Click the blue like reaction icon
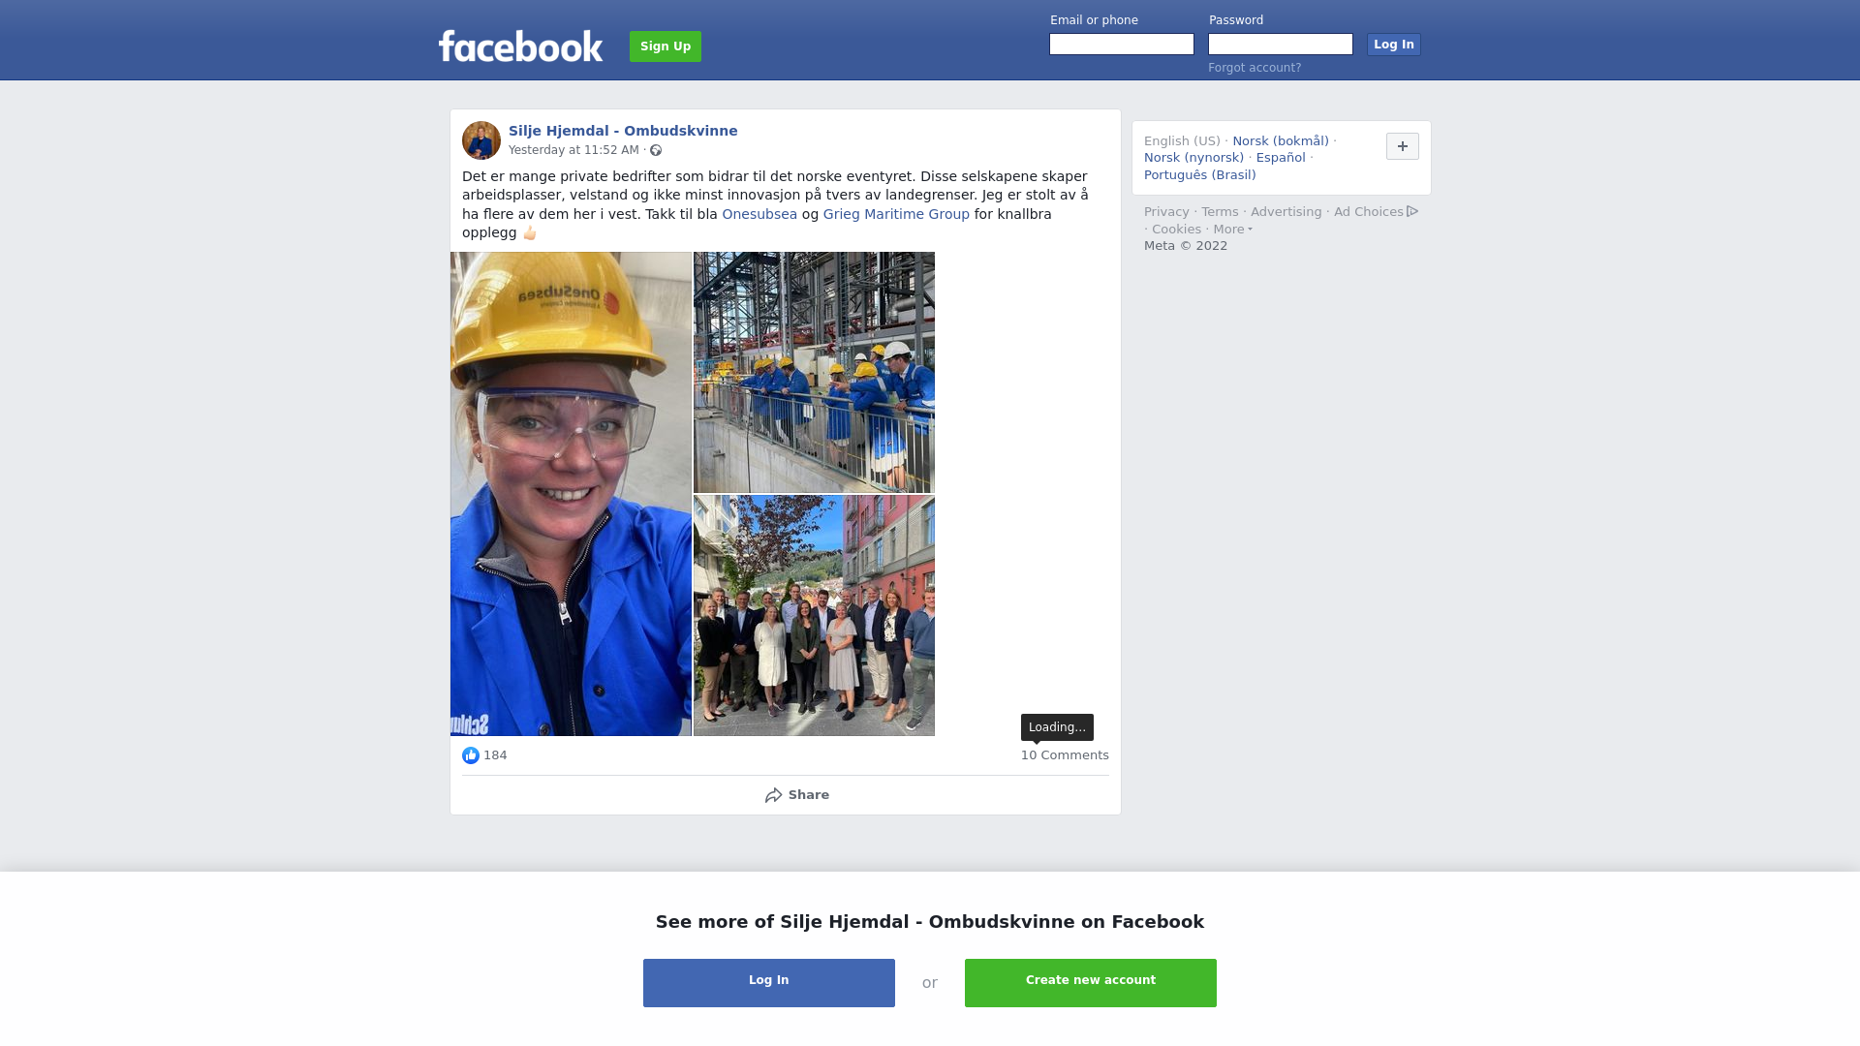1860x1046 pixels. coord(471,755)
